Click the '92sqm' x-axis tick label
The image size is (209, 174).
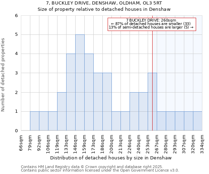pos(39,143)
